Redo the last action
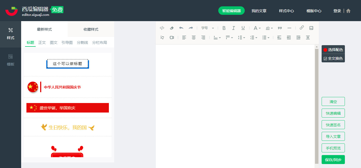Image resolution: width=361 pixels, height=168 pixels. point(191,28)
